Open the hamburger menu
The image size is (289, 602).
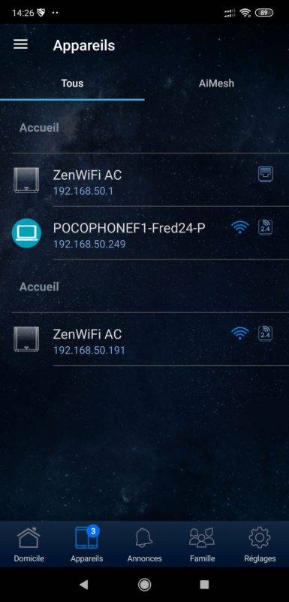pos(20,44)
